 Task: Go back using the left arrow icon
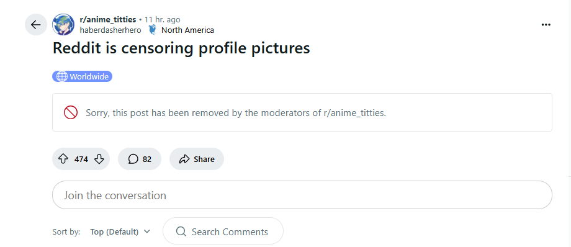tap(36, 25)
